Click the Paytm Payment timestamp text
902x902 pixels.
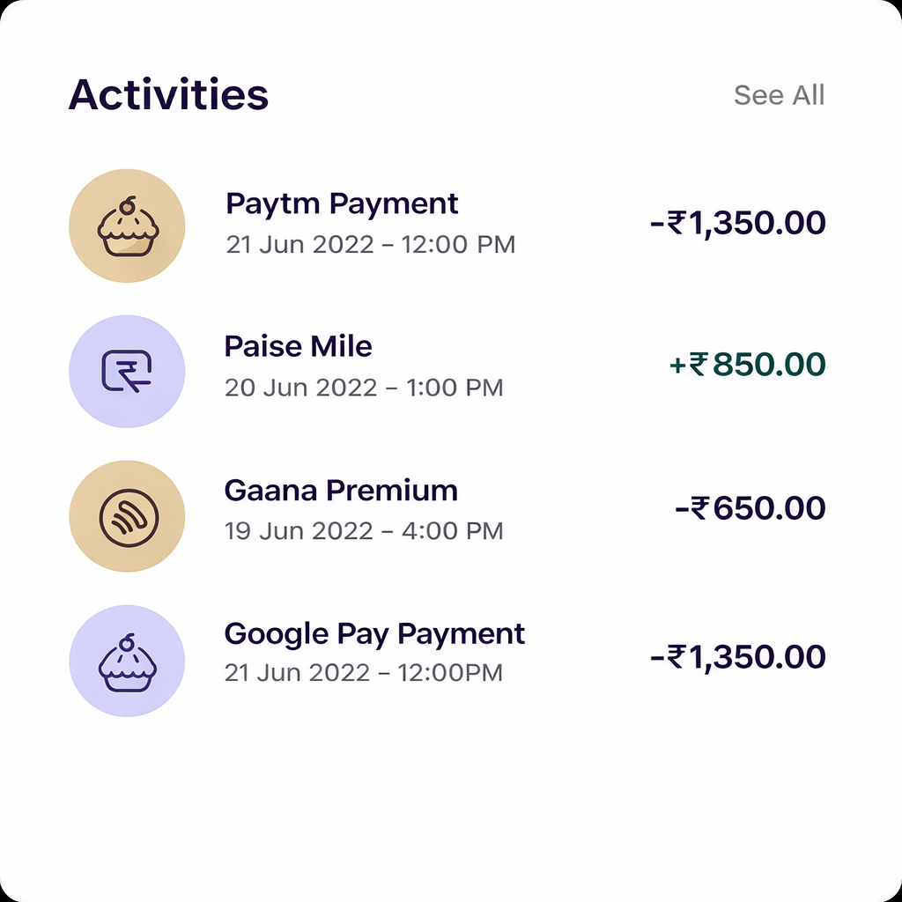pos(370,244)
